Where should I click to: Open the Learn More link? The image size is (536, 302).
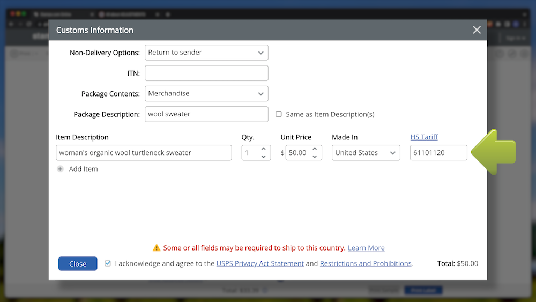[x=366, y=248]
